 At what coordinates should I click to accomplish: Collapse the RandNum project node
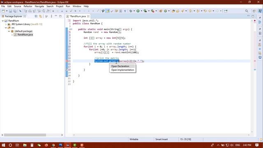3,21
